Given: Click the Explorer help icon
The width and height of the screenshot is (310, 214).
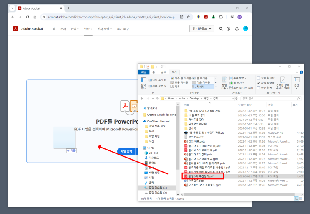Looking at the screenshot, I should [301, 72].
